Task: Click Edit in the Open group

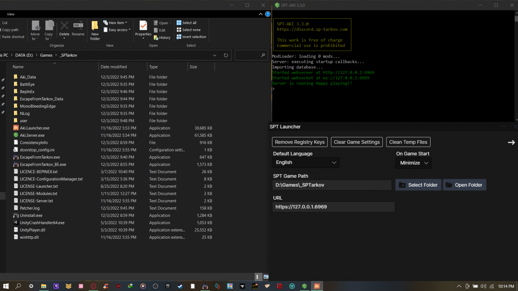Action: pyautogui.click(x=159, y=30)
